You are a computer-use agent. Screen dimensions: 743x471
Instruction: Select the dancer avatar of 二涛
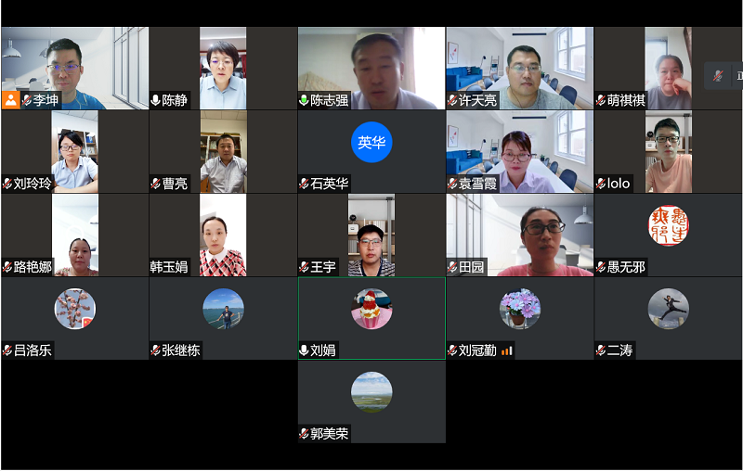tap(668, 309)
